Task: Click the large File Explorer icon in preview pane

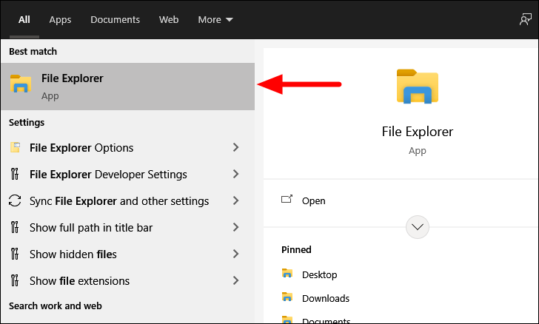Action: pos(418,87)
